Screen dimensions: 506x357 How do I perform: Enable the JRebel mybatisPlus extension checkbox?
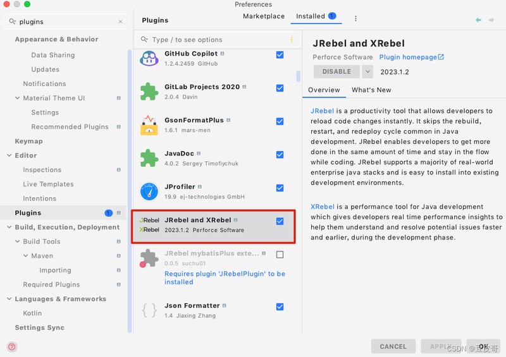(x=280, y=255)
